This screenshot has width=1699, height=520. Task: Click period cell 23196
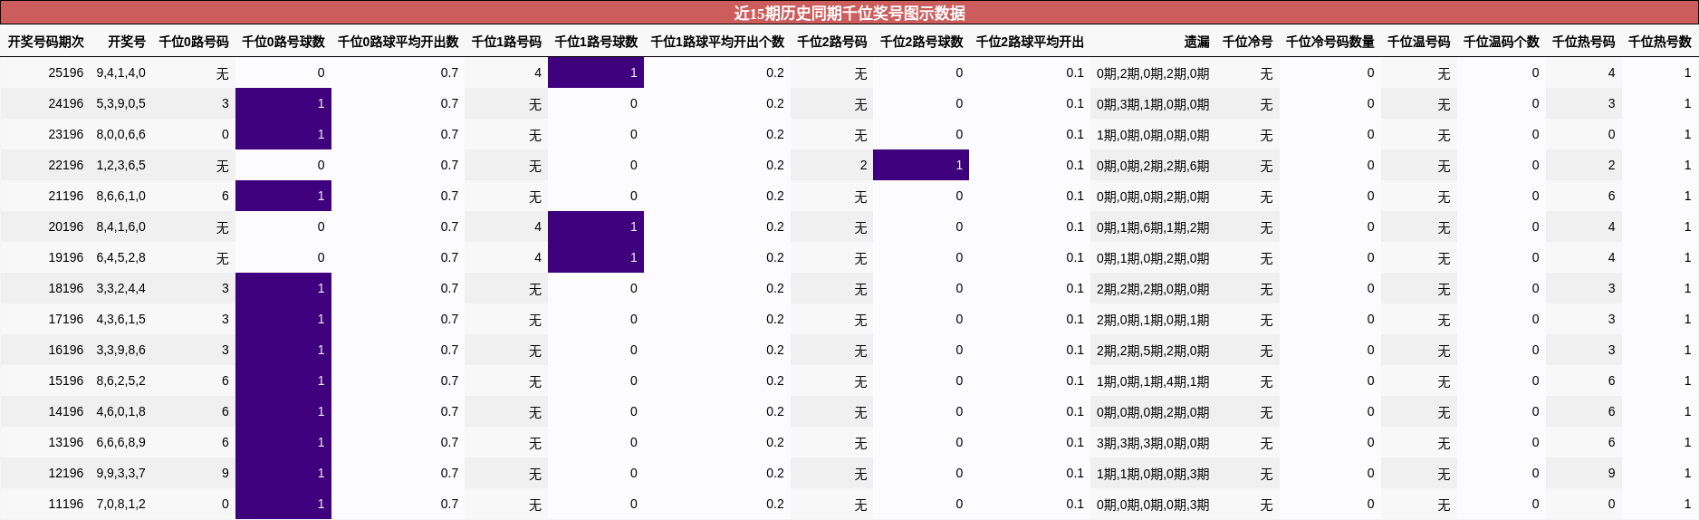[x=66, y=134]
